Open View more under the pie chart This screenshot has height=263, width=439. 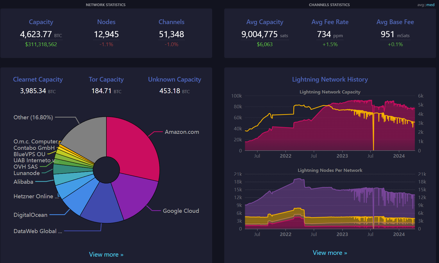[x=106, y=255]
